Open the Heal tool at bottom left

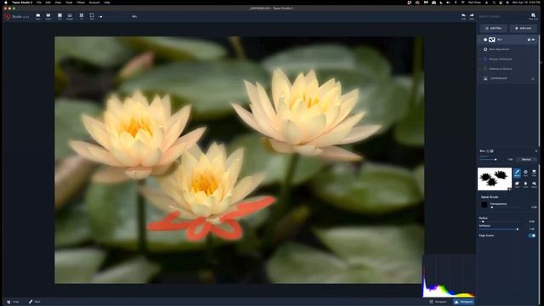(34, 302)
